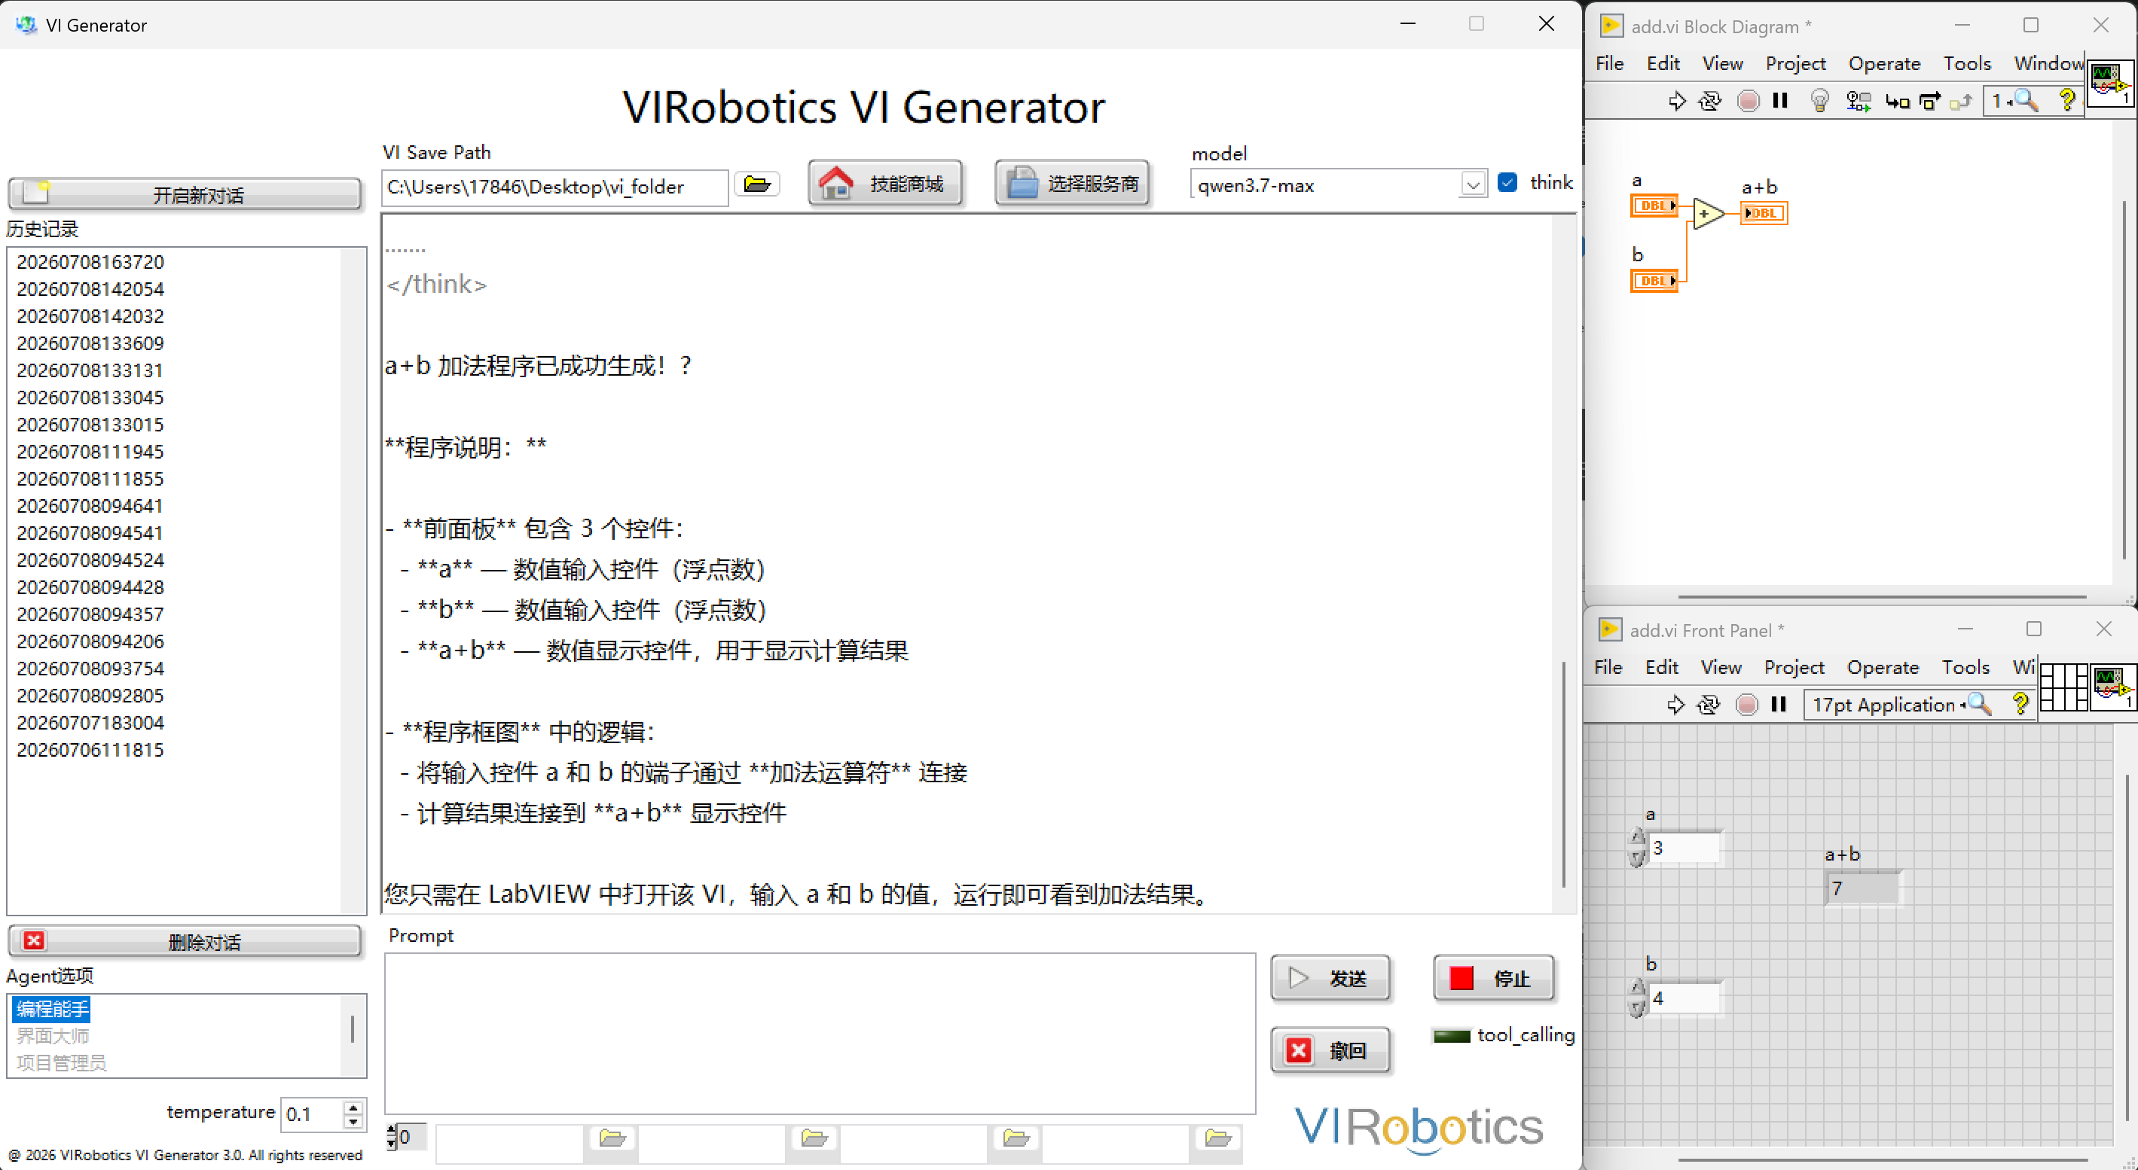
Task: Open Operate menu in Block Diagram window
Action: point(1884,64)
